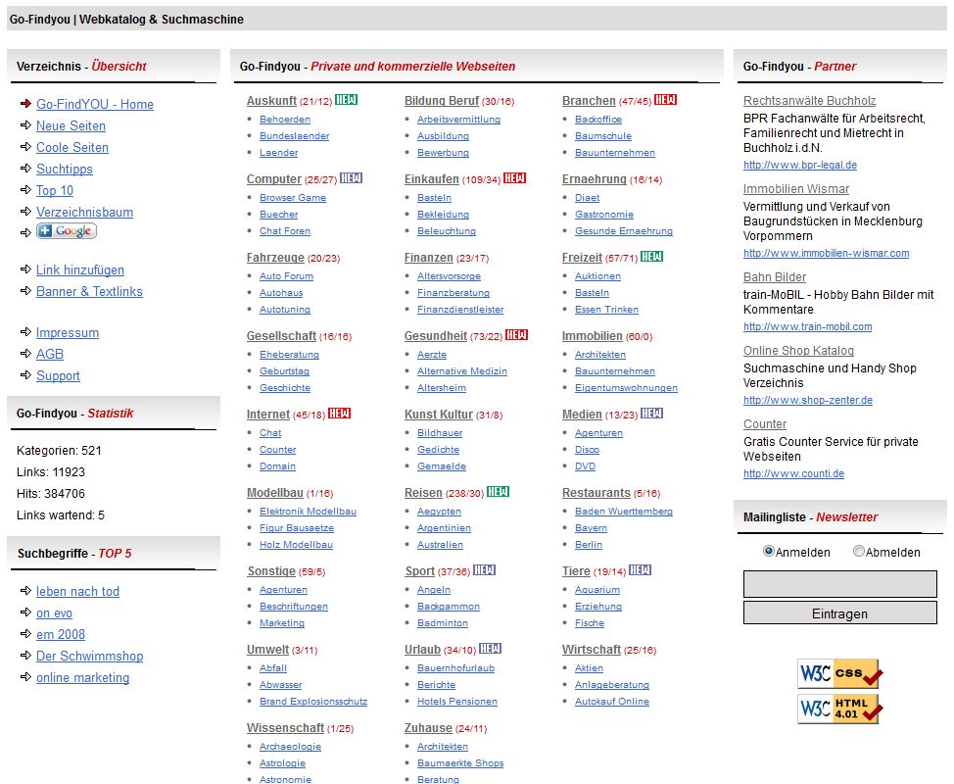
Task: Click the NEW badge beside Urlaub
Action: tap(491, 649)
